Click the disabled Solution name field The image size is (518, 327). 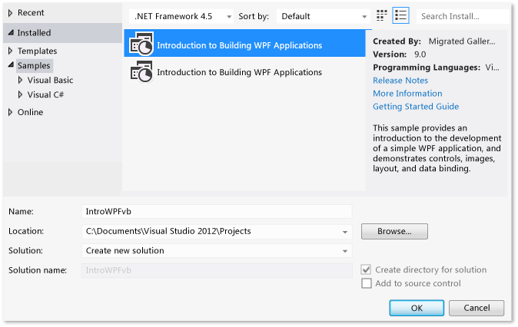(217, 270)
